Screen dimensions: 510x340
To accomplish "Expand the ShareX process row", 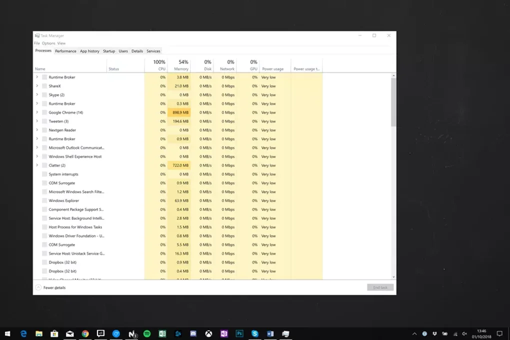I will [x=37, y=86].
